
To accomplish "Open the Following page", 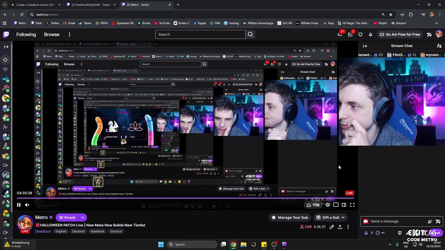I will [26, 34].
